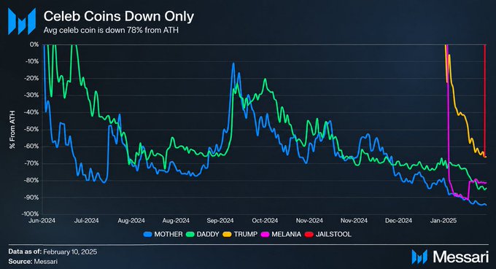Click the -100% y-axis label
496x269 pixels.
point(31,214)
